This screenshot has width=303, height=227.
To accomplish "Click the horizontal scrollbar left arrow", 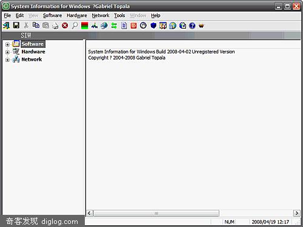I will [90, 213].
